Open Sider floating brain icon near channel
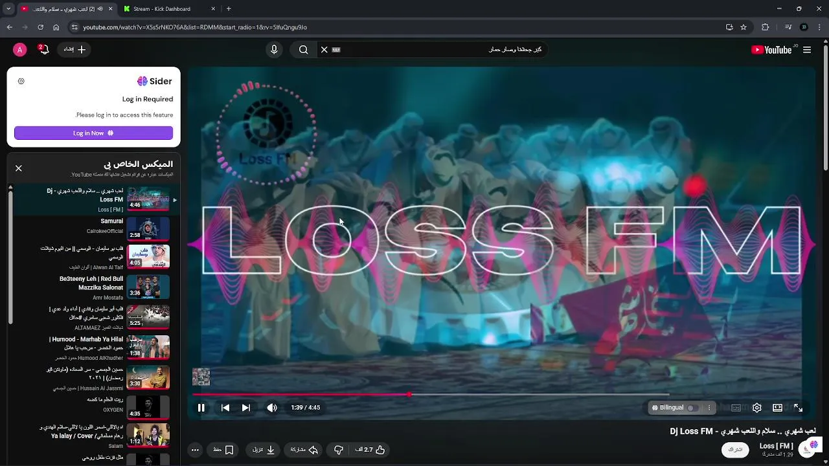The height and width of the screenshot is (466, 829). tap(813, 445)
